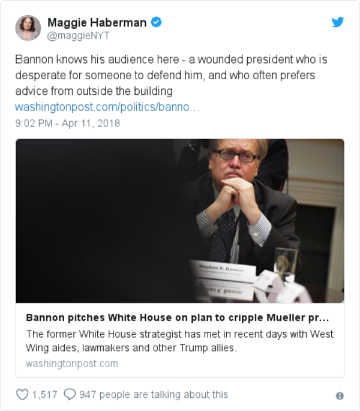Click the Maggie Haberman display name

97,23
